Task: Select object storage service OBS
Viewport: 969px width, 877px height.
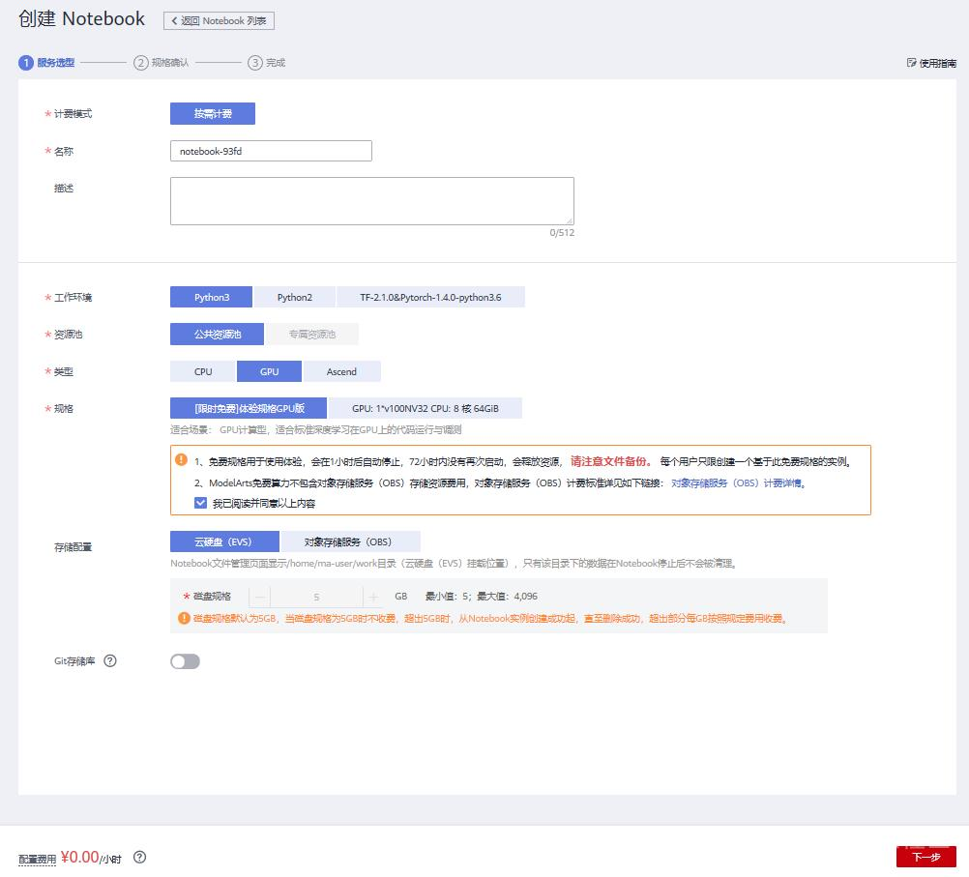Action: (x=350, y=542)
